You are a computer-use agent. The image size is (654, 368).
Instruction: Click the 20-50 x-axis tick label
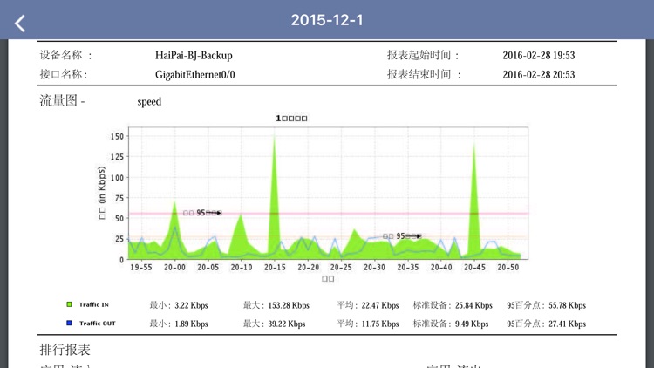(x=508, y=267)
